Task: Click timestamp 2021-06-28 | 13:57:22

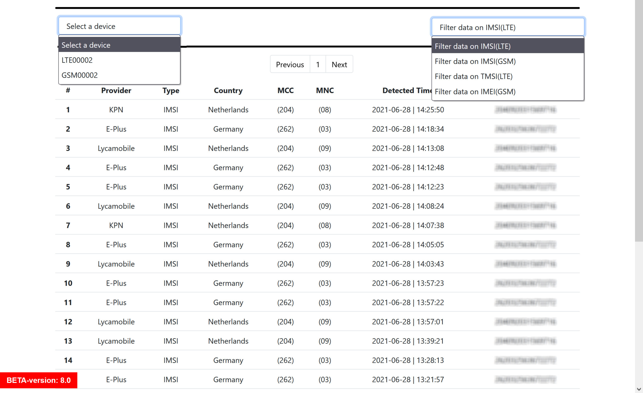Action: [408, 302]
